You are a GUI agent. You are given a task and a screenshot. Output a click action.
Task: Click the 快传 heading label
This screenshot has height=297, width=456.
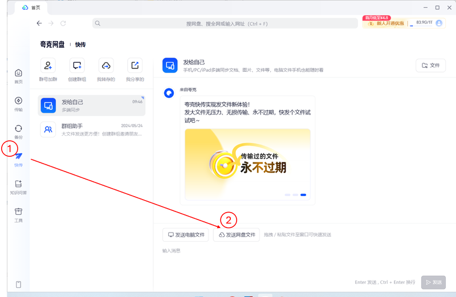coord(80,44)
